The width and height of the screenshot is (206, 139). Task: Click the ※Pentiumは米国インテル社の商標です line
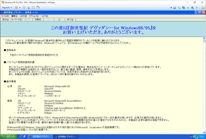(x=28, y=130)
